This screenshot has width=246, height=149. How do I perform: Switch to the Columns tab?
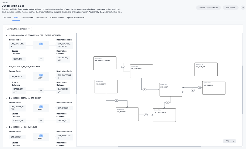[7, 18]
